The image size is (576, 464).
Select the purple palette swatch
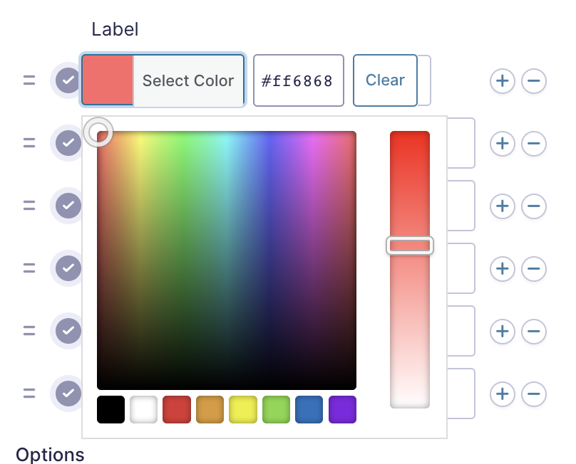point(342,410)
